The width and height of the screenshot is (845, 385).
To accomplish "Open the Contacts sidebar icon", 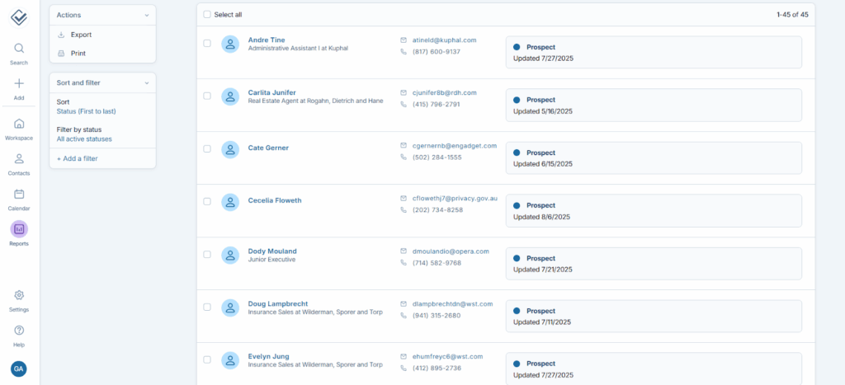I will [19, 159].
